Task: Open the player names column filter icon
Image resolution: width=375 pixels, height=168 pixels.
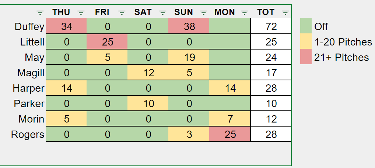Action: [40, 12]
